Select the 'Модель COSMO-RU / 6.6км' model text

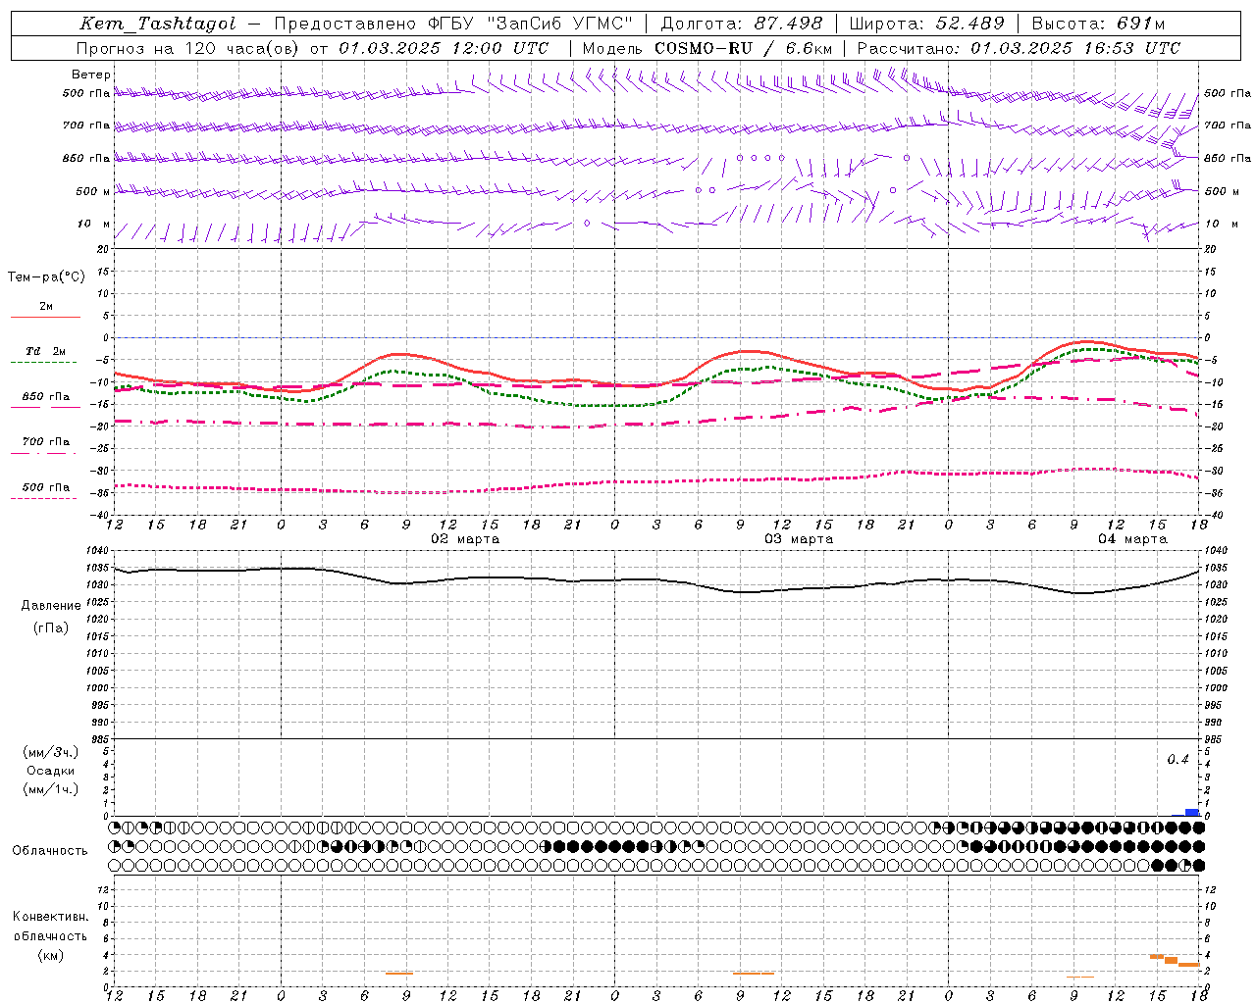click(x=707, y=48)
